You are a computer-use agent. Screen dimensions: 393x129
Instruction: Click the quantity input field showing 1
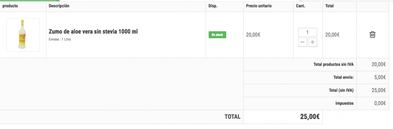pyautogui.click(x=308, y=32)
